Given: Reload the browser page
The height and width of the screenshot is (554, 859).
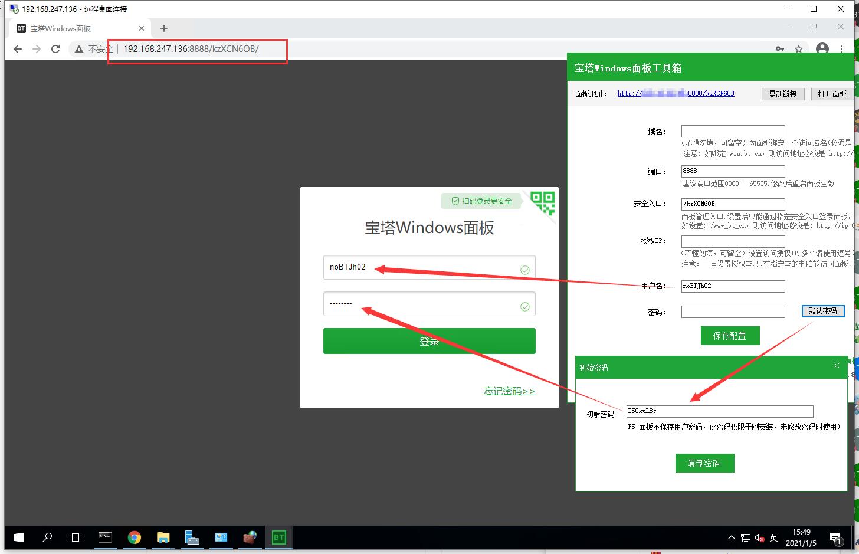Looking at the screenshot, I should tap(55, 49).
